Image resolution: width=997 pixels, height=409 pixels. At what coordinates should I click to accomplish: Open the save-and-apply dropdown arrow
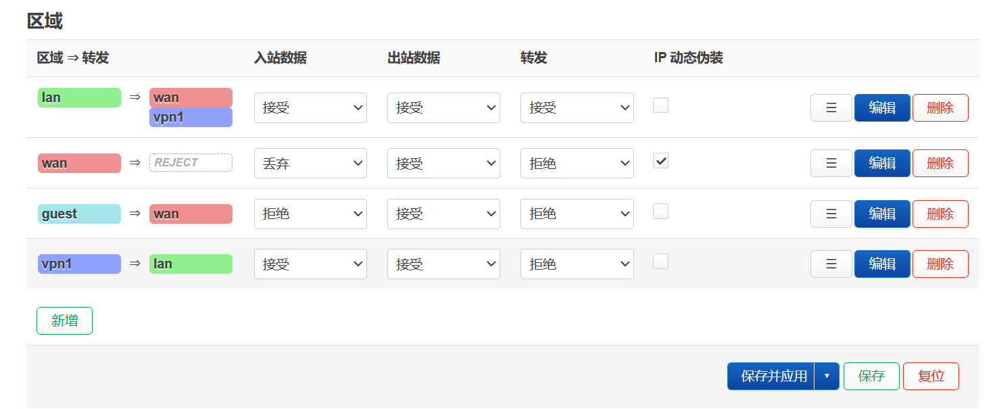click(827, 377)
